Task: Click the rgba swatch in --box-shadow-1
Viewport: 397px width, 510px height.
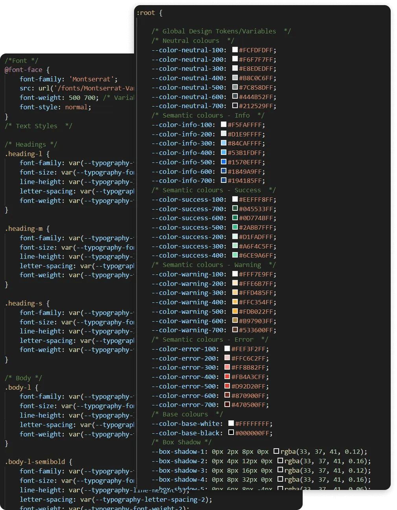Action: tap(276, 451)
